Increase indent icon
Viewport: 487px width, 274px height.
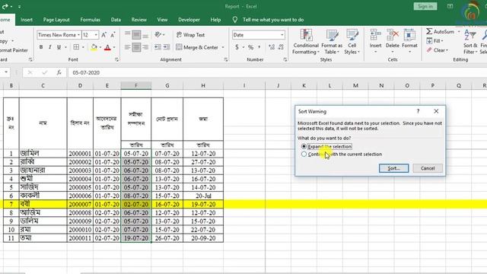pyautogui.click(x=167, y=47)
